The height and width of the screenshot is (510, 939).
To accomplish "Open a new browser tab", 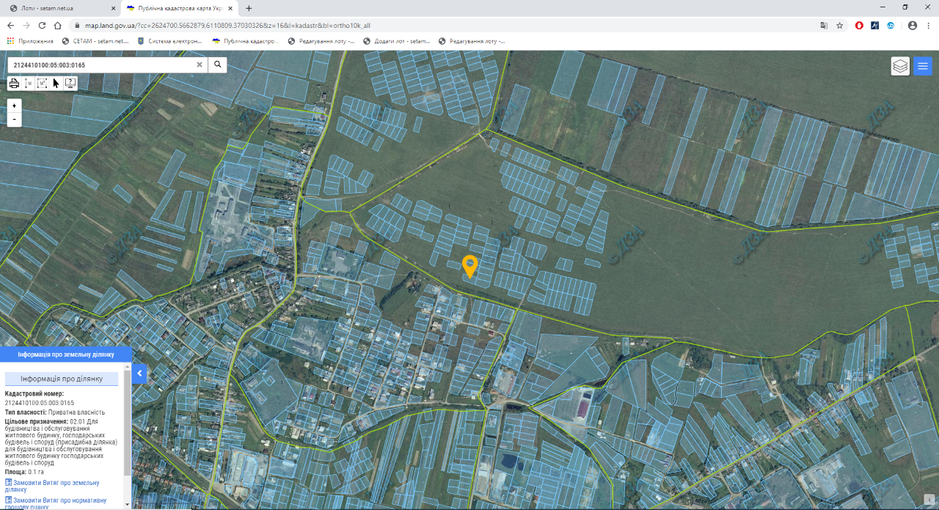I will (x=249, y=8).
